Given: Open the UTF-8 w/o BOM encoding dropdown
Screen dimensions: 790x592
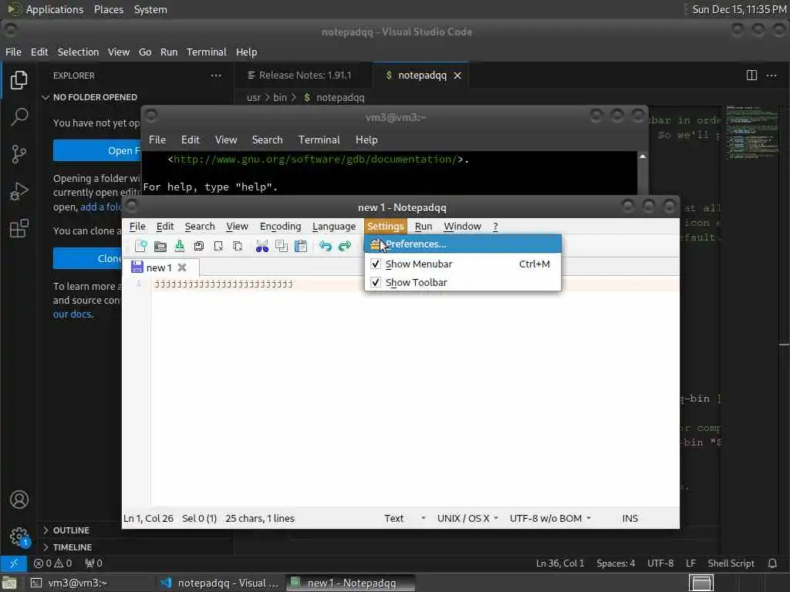Looking at the screenshot, I should coord(550,519).
